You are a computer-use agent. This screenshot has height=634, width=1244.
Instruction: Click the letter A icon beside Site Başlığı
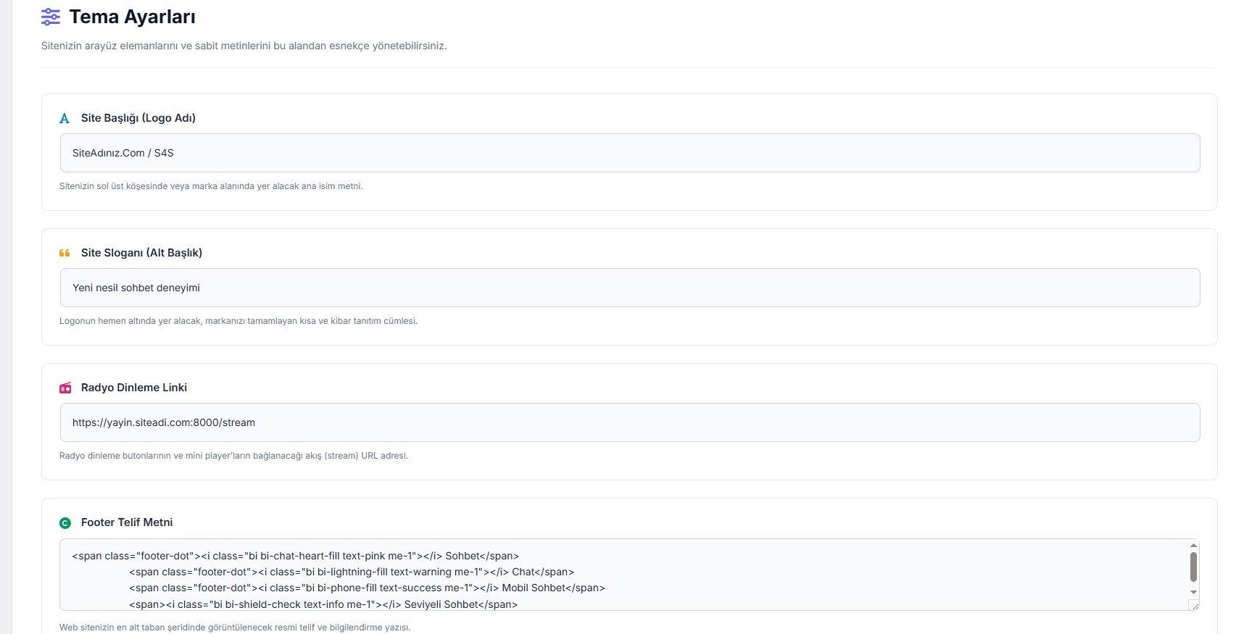tap(65, 118)
